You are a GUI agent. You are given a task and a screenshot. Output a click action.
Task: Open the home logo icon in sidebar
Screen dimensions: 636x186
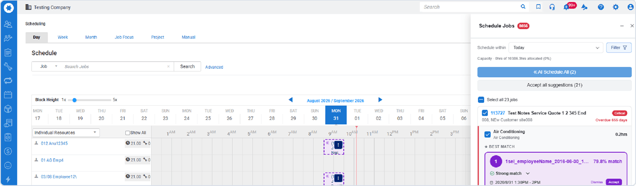coord(8,8)
